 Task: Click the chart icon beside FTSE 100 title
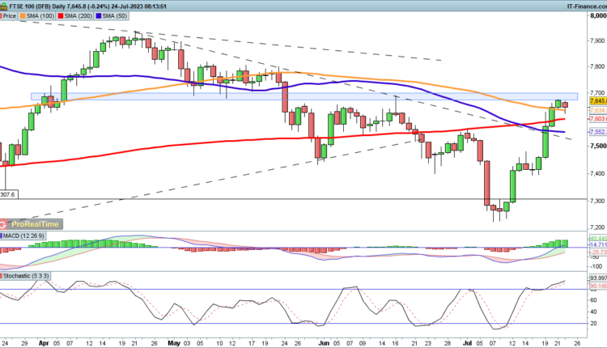pos(5,4)
